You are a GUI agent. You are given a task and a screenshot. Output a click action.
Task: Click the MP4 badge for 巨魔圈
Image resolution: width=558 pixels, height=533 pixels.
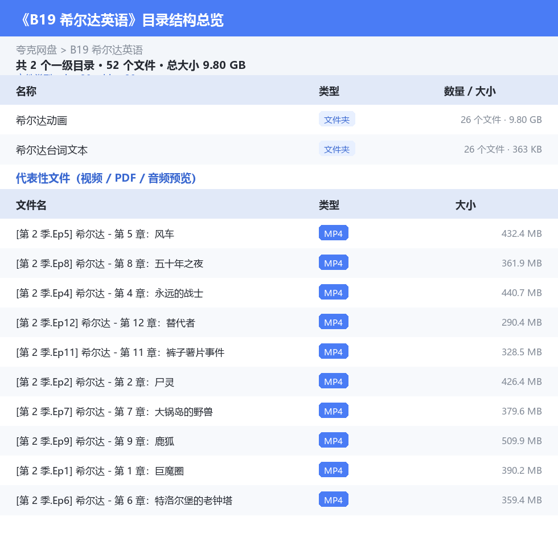(x=334, y=469)
